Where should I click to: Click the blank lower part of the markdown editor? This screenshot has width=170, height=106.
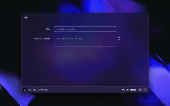[85, 44]
